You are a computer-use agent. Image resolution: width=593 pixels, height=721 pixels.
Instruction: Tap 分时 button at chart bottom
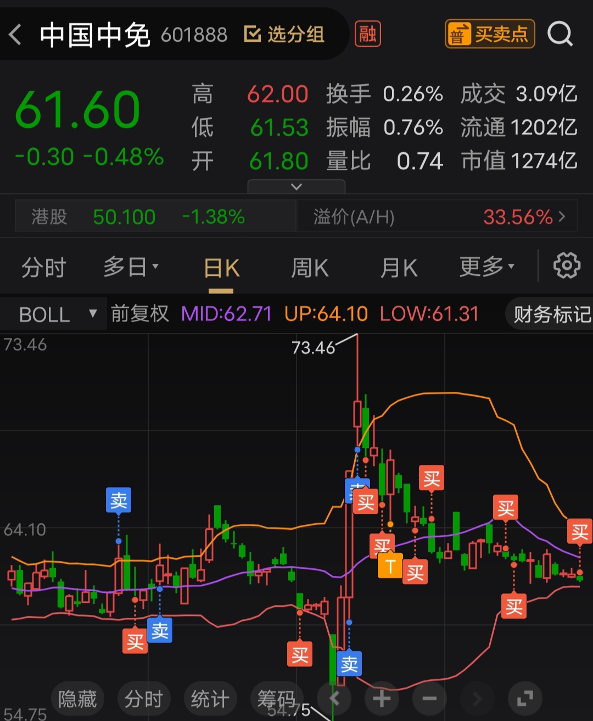(144, 699)
